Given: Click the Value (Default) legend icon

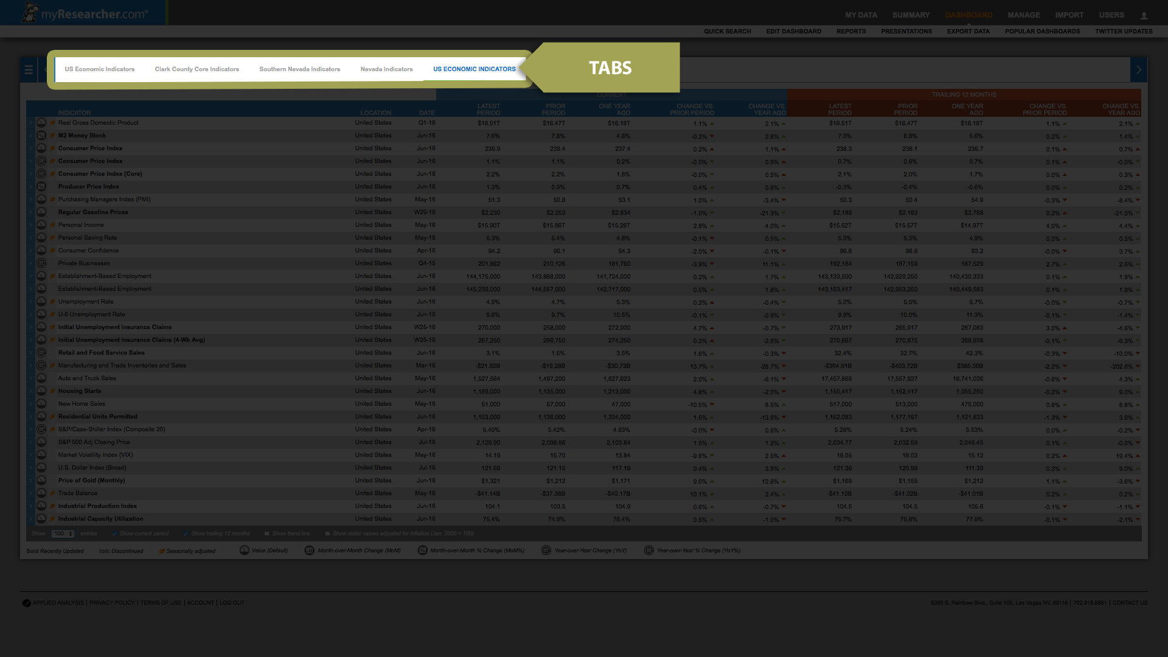Looking at the screenshot, I should (x=245, y=551).
